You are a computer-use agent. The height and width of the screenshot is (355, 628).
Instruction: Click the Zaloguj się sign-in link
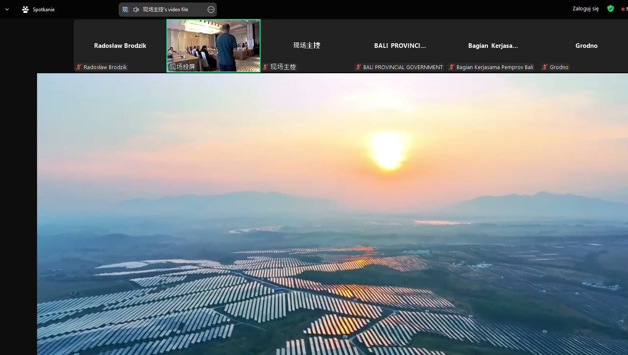[x=586, y=9]
